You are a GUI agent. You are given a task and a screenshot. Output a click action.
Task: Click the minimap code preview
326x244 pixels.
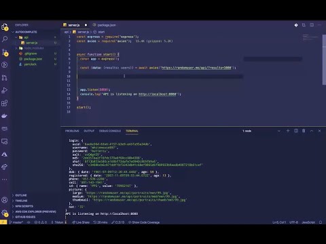310,37
